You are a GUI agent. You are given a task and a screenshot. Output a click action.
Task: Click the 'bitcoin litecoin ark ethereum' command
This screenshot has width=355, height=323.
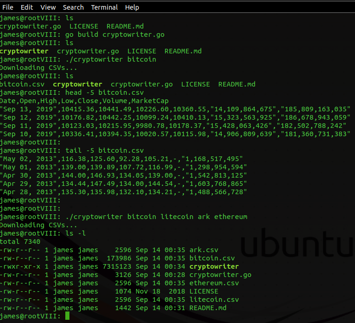click(156, 217)
